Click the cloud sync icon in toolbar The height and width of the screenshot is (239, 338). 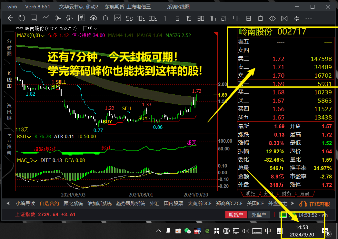tap(94, 18)
